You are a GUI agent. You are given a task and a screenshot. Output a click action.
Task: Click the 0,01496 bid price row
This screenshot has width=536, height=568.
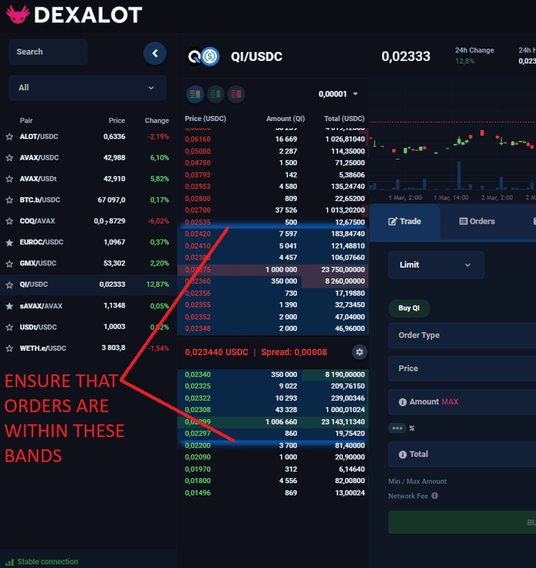pyautogui.click(x=273, y=493)
